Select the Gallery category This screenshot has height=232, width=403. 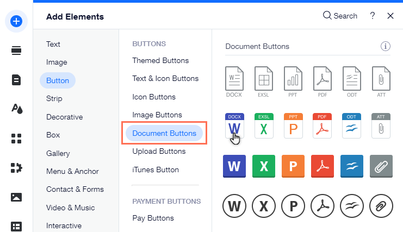tap(58, 153)
